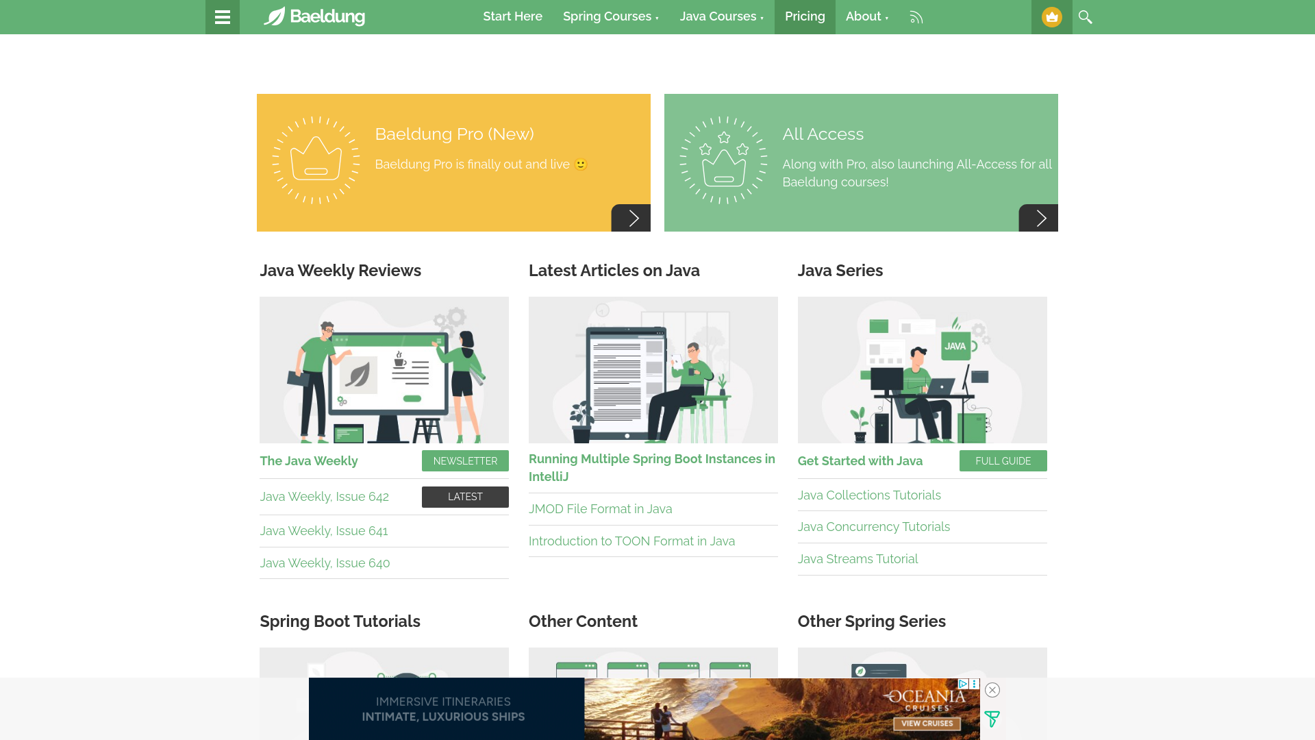Click the Freestar logo icon
Screen dimensions: 1315x740
(x=992, y=719)
